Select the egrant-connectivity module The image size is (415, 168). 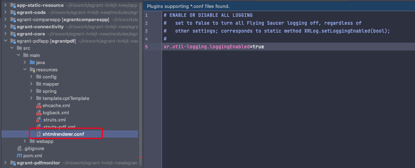pos(40,27)
